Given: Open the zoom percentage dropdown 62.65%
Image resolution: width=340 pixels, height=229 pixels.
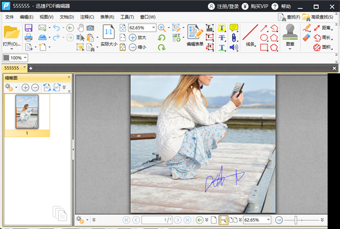Looking at the screenshot, I should 152,28.
